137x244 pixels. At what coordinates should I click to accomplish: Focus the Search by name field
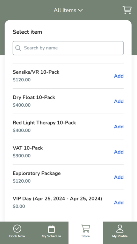click(68, 48)
